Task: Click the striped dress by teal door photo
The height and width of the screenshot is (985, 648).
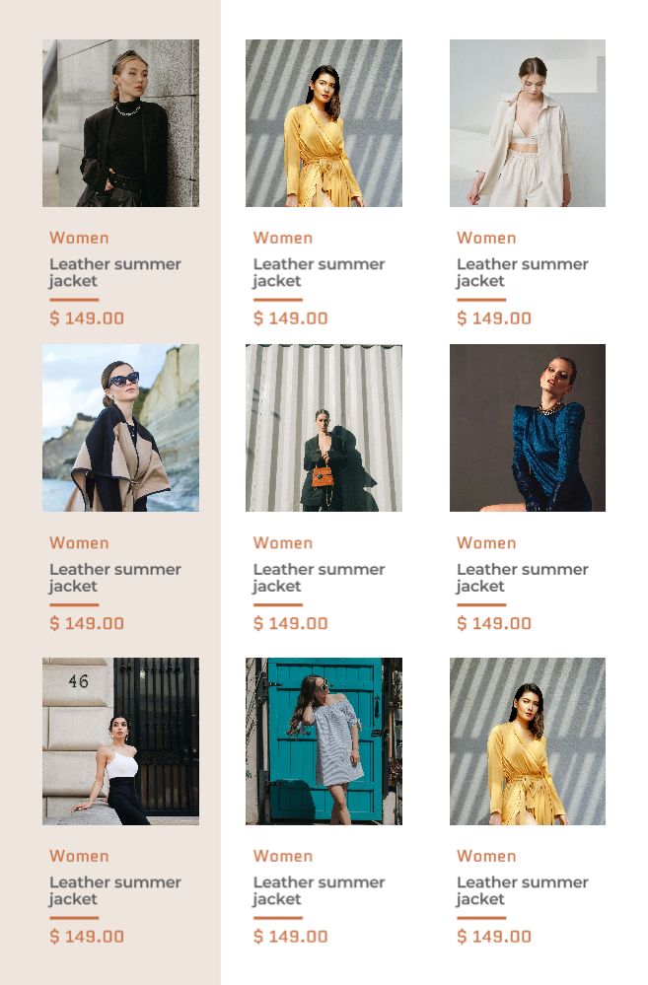Action: coord(324,741)
